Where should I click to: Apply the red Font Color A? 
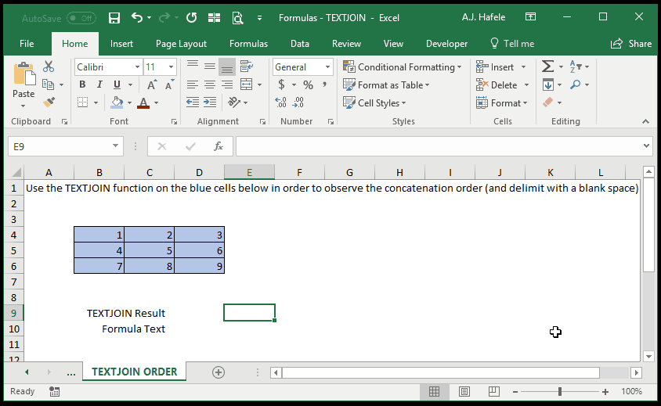[x=143, y=102]
